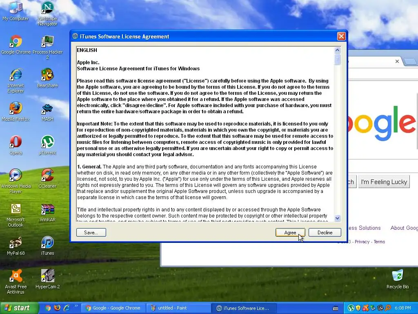Select Opera desktop icon
Viewport: 418px width, 314px height.
click(16, 145)
